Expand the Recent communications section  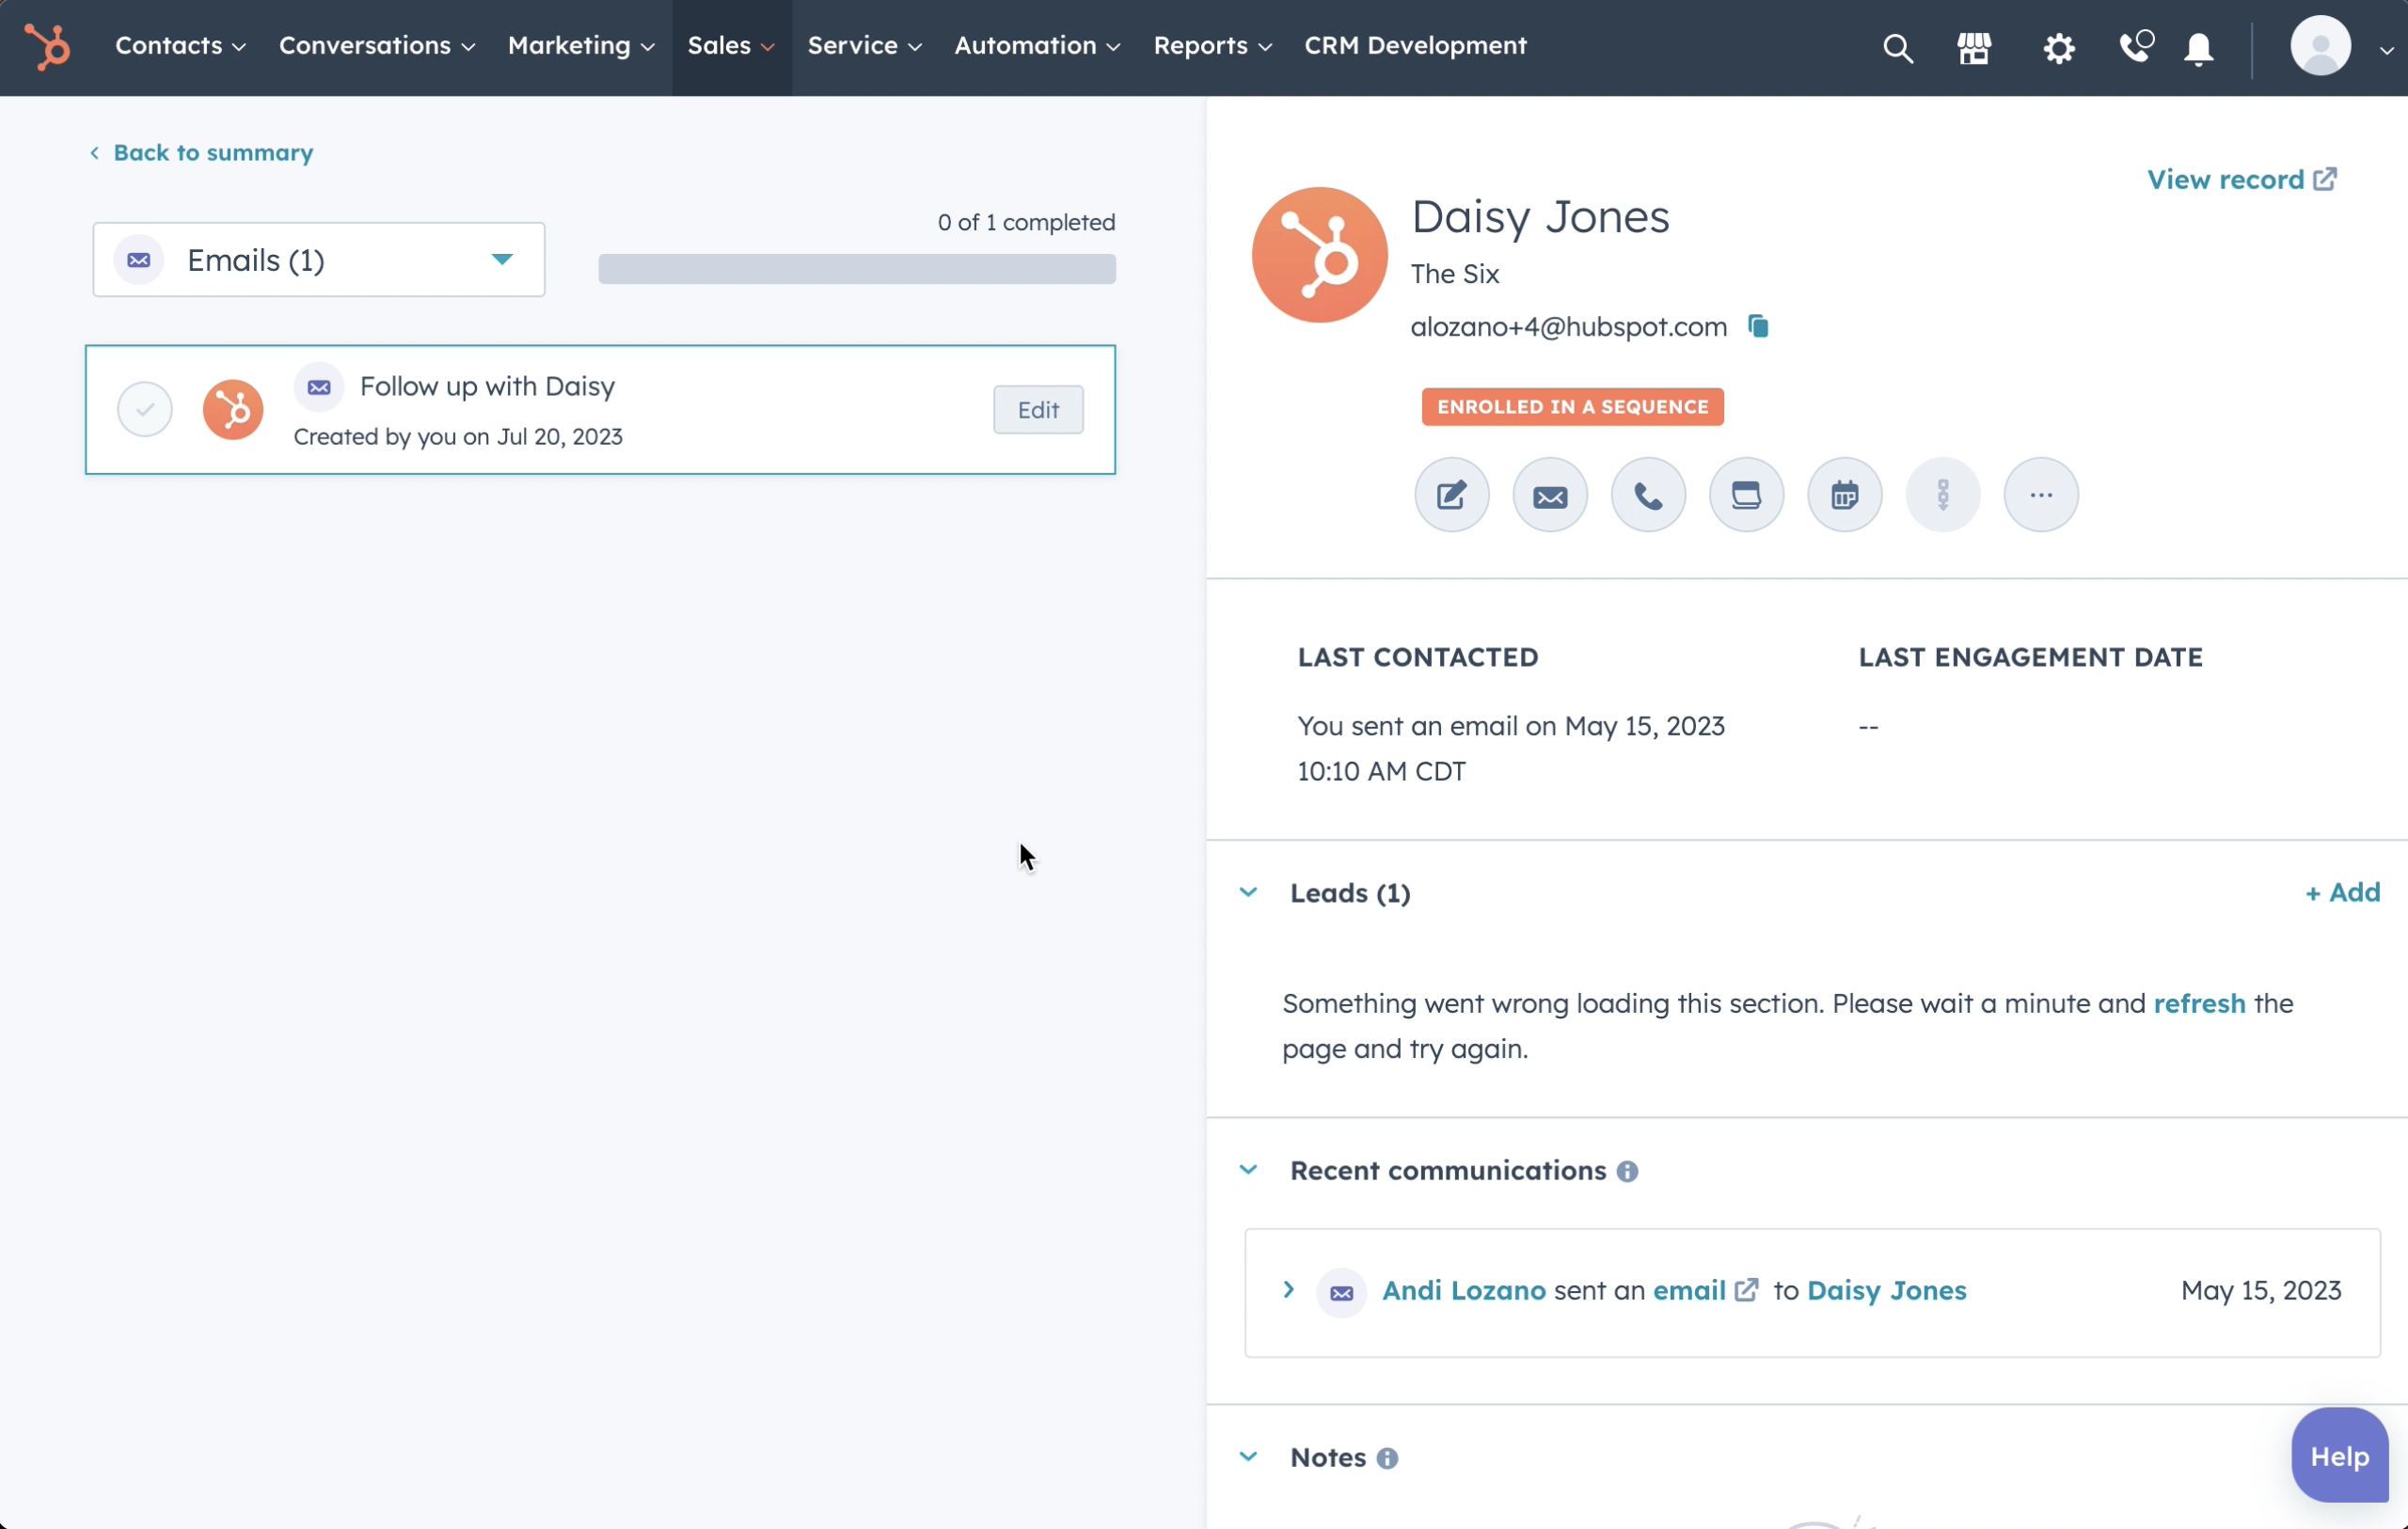pyautogui.click(x=1248, y=1169)
